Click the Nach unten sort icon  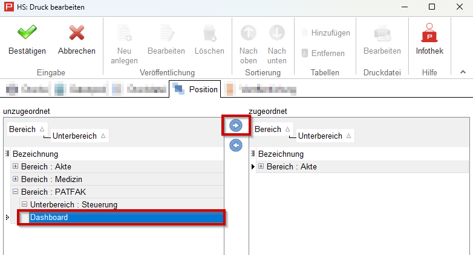coord(277,33)
